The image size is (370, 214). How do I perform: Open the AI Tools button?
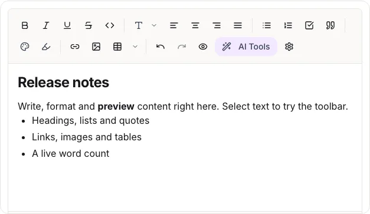(246, 47)
